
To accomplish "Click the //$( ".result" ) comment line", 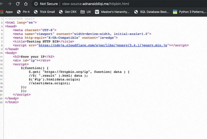I will 58,76.
